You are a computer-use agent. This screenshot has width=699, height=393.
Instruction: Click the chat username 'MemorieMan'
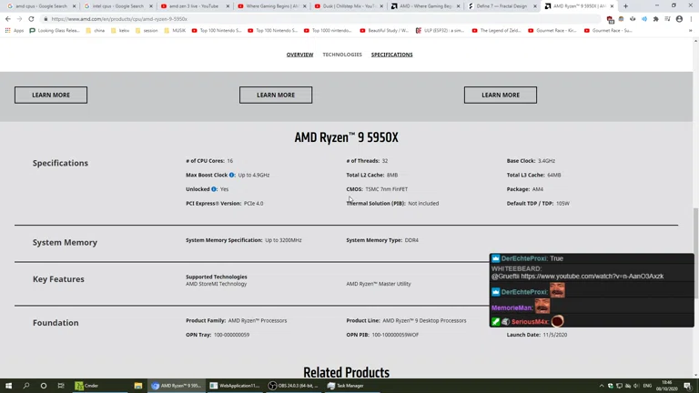(x=512, y=307)
